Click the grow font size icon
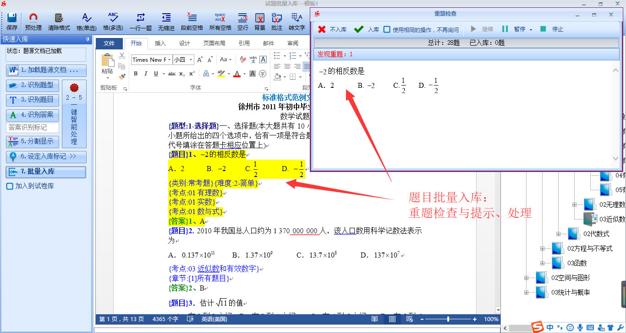Screen dimensions: 626x333 tap(200, 59)
